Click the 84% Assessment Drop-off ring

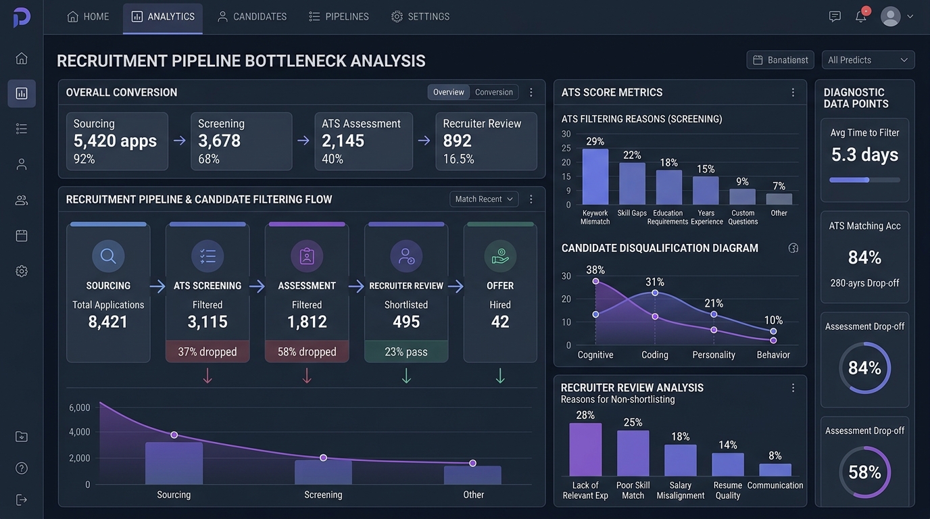tap(864, 368)
